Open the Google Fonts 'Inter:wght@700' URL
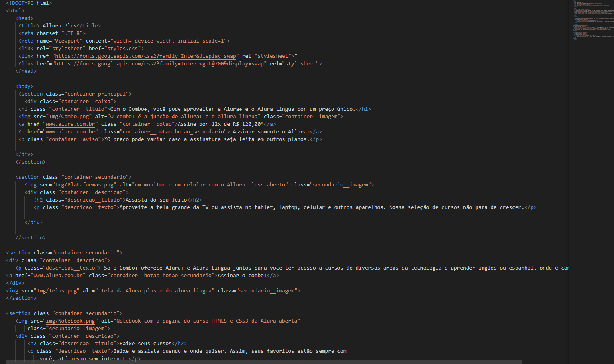Viewport: 614px width, 364px height. [x=159, y=64]
